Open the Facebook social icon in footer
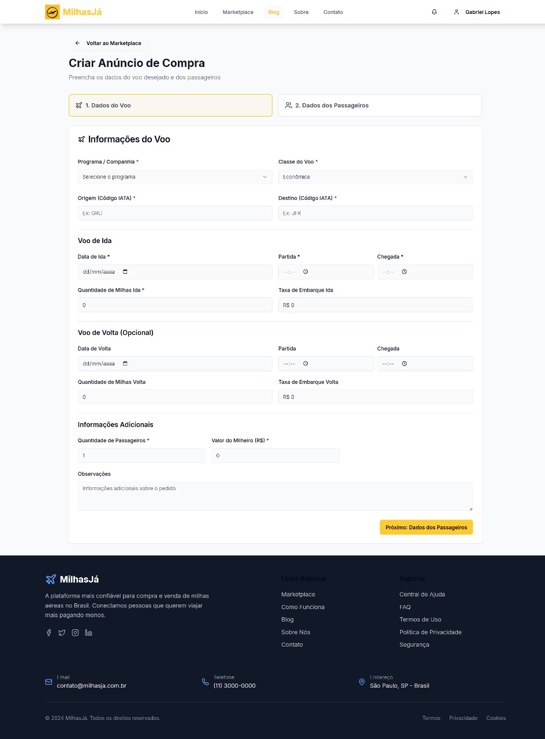Screen dimensions: 545x739 (x=49, y=633)
